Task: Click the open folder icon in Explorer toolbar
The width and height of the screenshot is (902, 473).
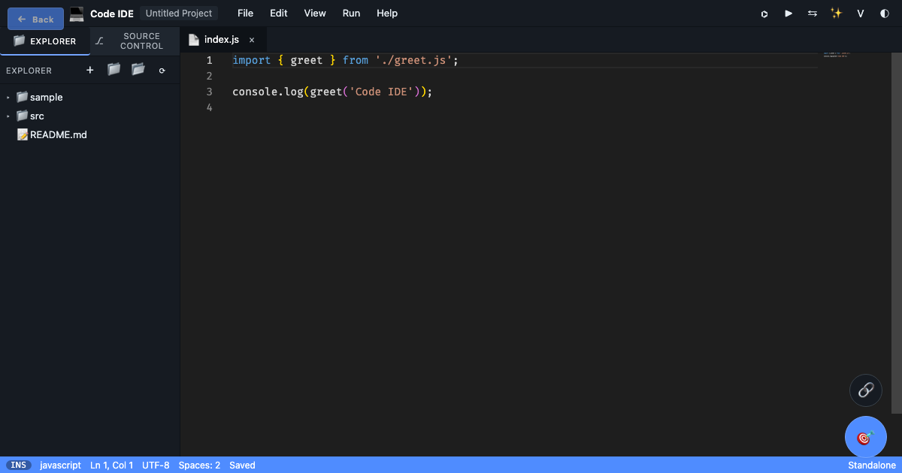Action: [x=138, y=70]
